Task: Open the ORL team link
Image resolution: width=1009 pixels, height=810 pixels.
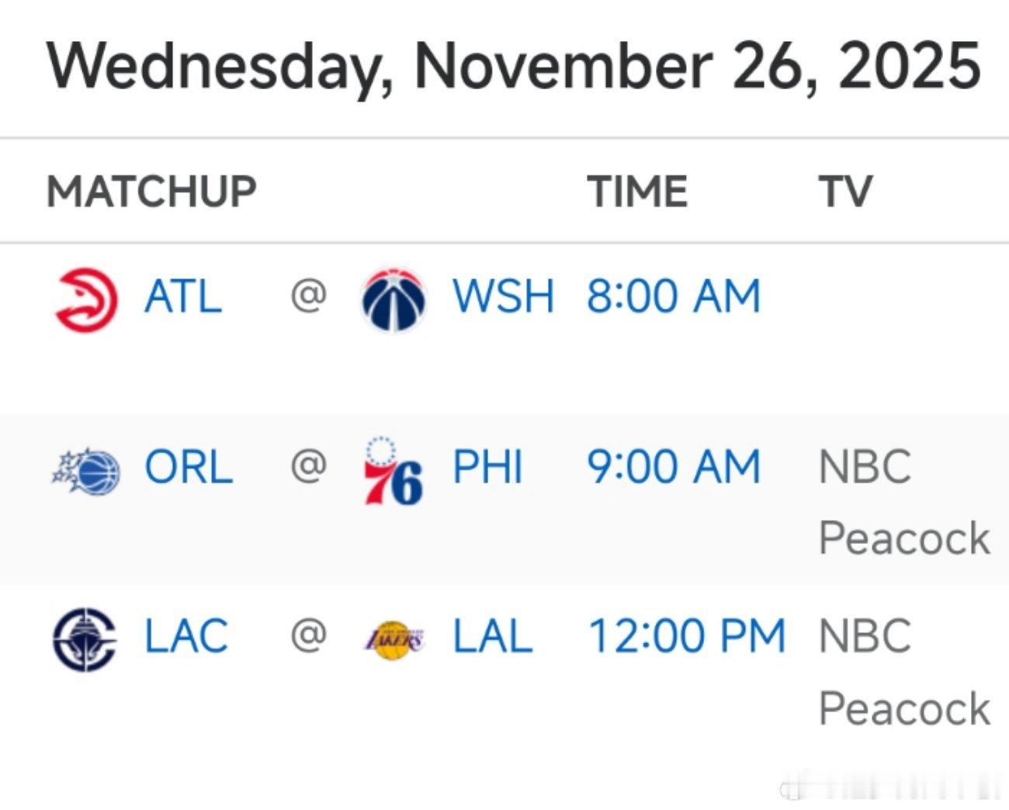Action: [189, 468]
